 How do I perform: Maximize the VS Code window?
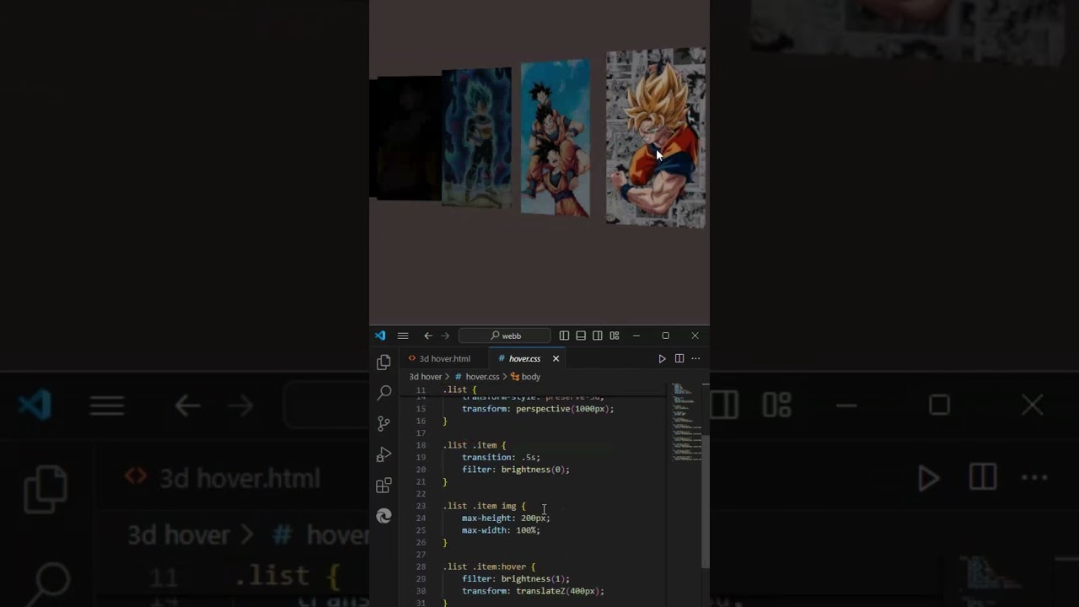pos(665,336)
